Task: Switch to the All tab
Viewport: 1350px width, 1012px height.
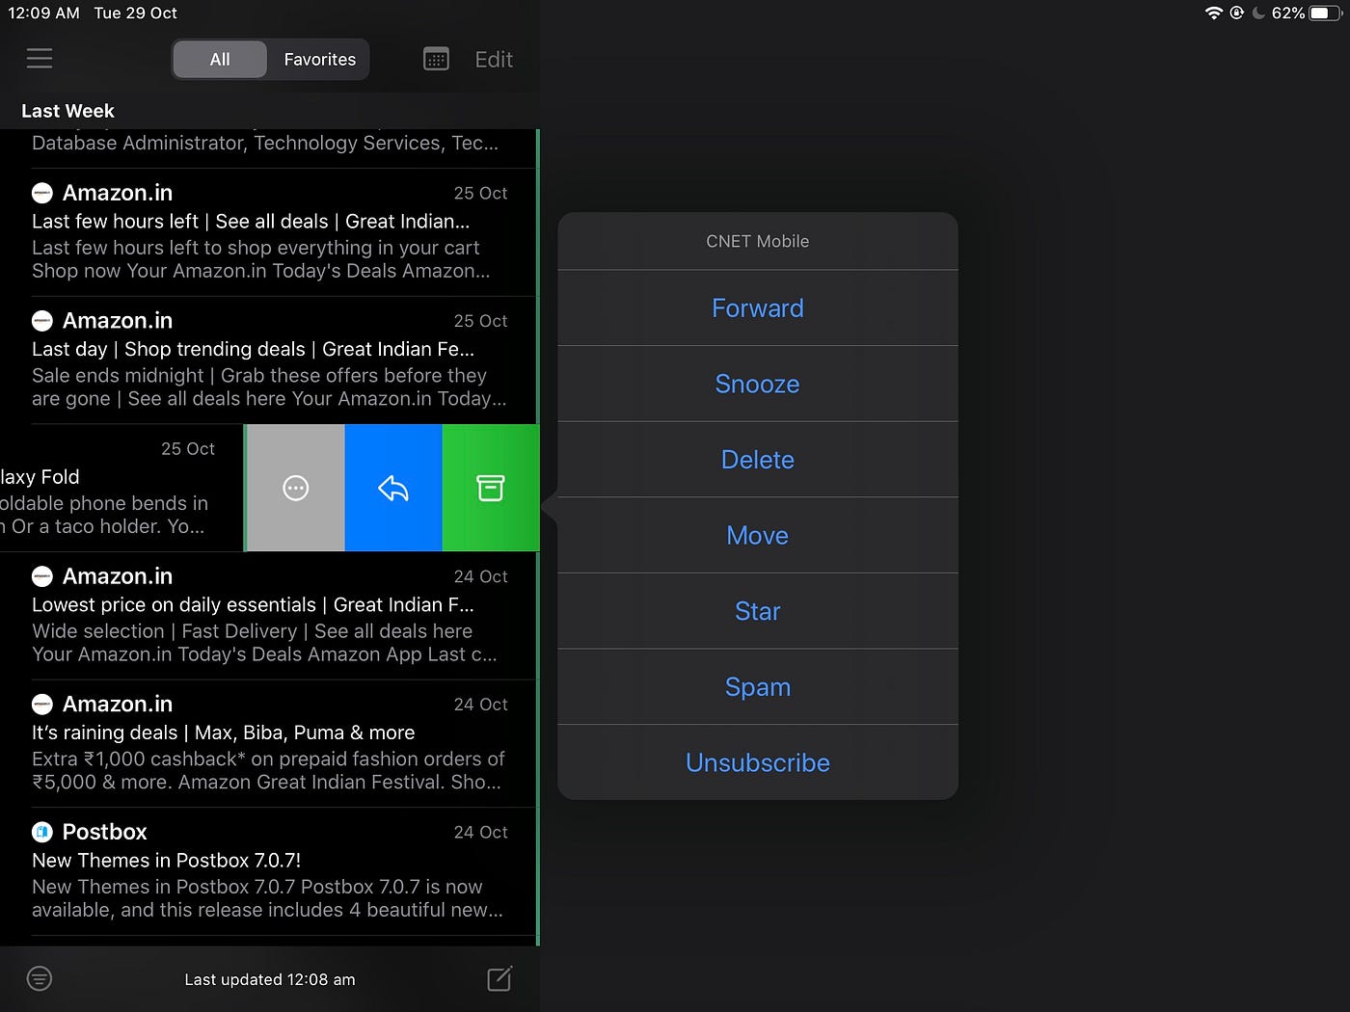Action: pos(220,59)
